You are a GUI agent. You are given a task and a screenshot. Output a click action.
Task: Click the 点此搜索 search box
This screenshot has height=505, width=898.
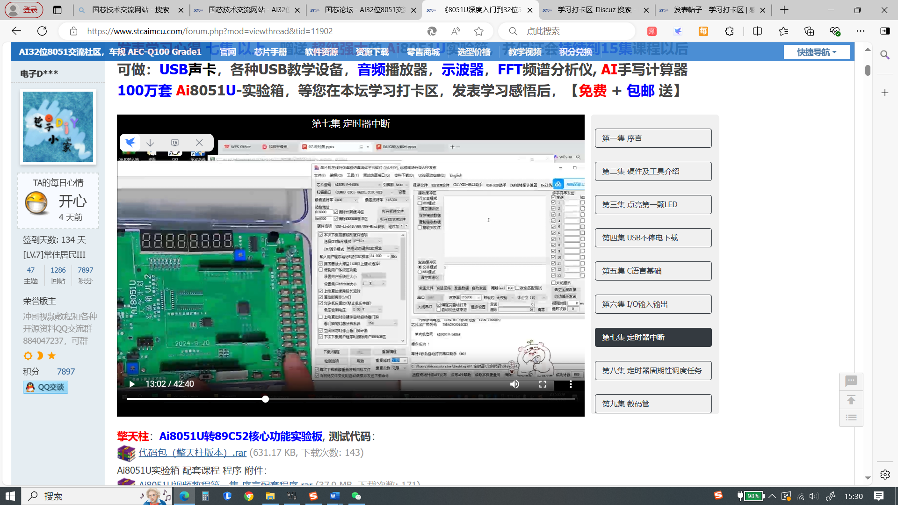[x=566, y=31]
